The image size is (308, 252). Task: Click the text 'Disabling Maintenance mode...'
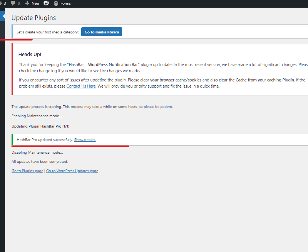(x=37, y=153)
